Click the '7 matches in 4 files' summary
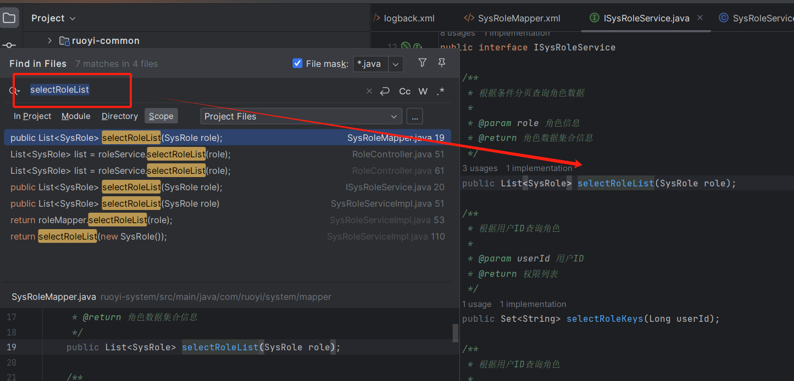794x381 pixels. [x=116, y=64]
